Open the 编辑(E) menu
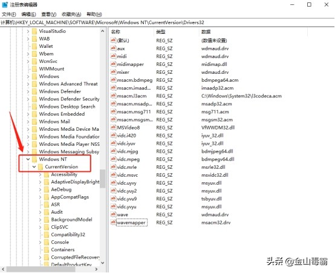 28,15
